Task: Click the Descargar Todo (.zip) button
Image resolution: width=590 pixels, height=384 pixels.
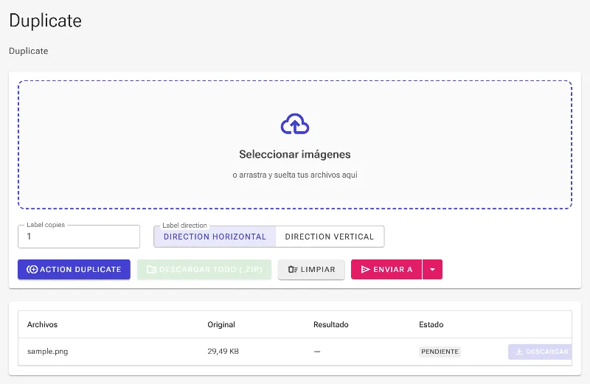Action: pos(204,269)
